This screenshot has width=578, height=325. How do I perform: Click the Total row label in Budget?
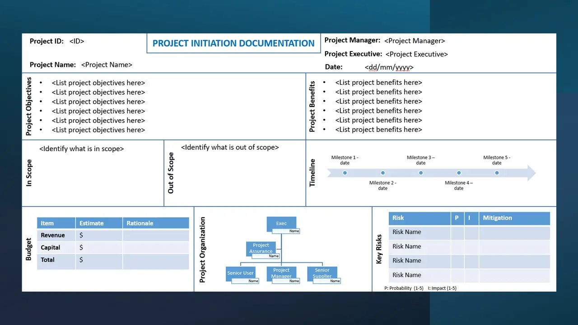pos(48,260)
